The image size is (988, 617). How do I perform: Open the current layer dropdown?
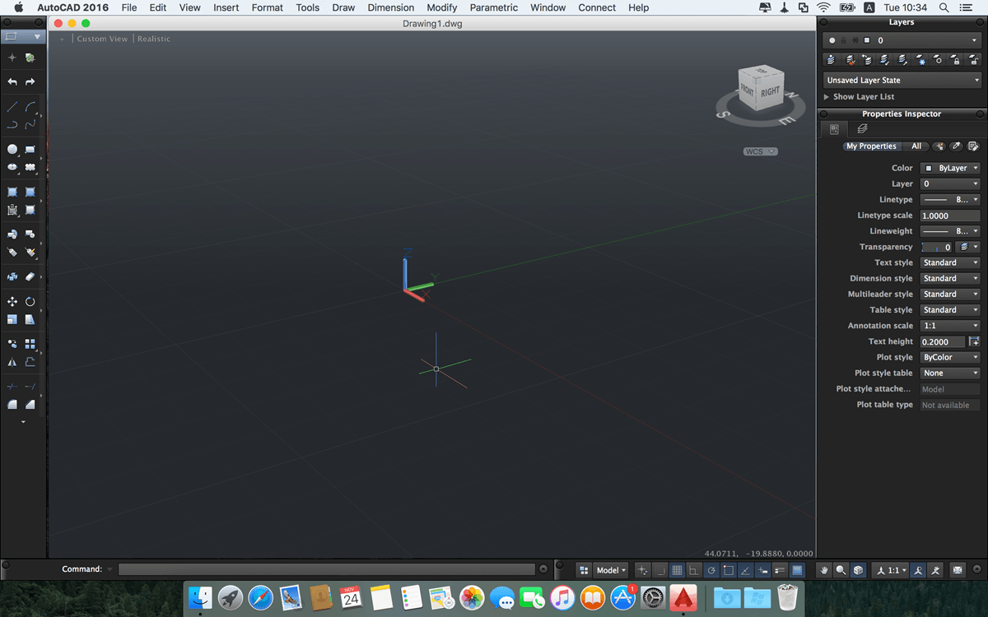click(x=902, y=39)
